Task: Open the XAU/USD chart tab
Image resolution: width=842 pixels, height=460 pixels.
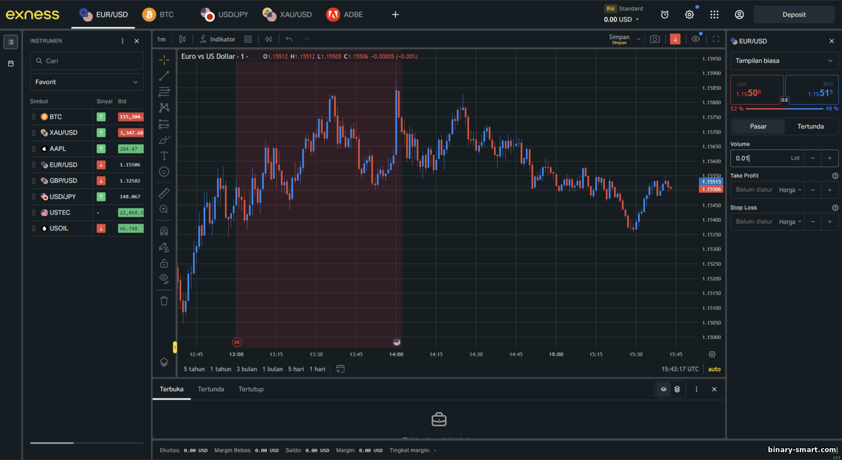Action: [287, 15]
